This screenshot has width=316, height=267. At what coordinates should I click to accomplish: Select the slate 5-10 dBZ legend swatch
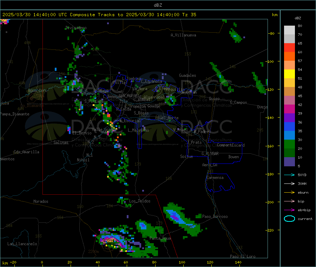pyautogui.click(x=289, y=162)
